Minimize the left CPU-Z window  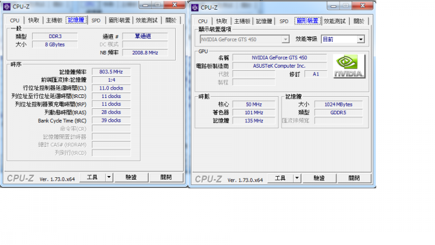[x=145, y=5]
